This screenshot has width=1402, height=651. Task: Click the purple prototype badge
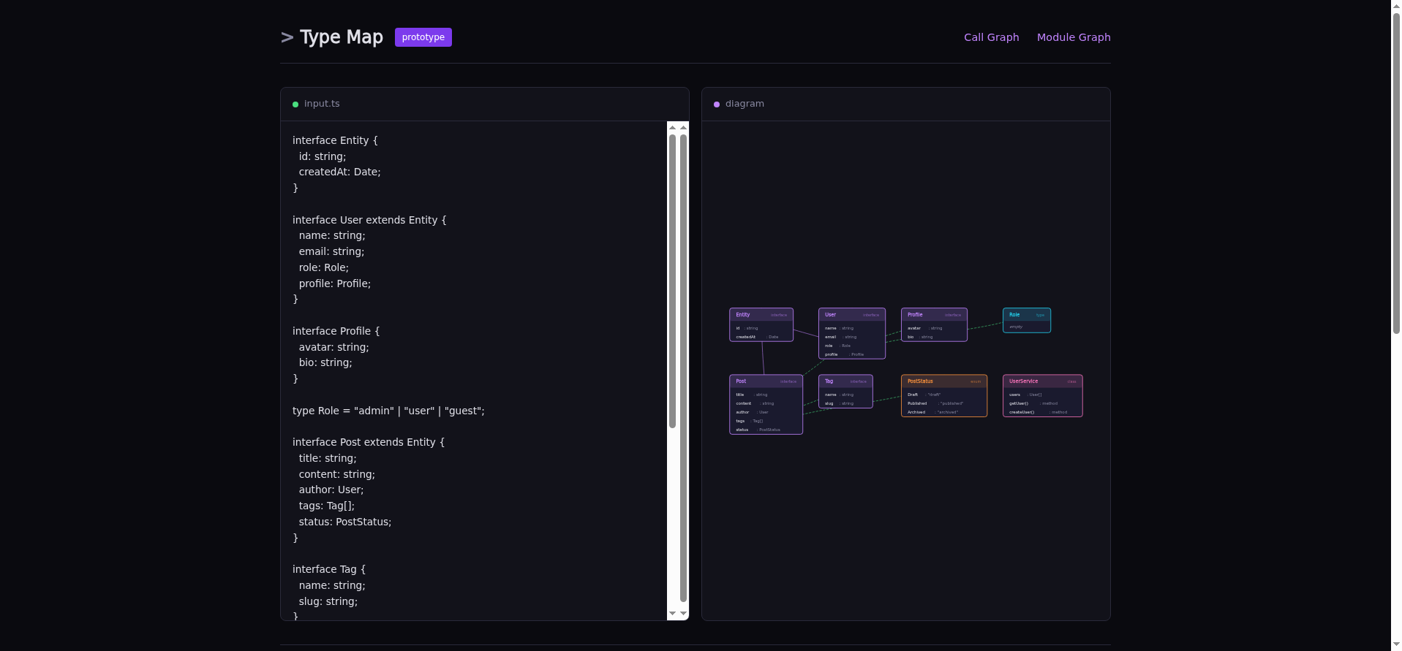click(423, 37)
